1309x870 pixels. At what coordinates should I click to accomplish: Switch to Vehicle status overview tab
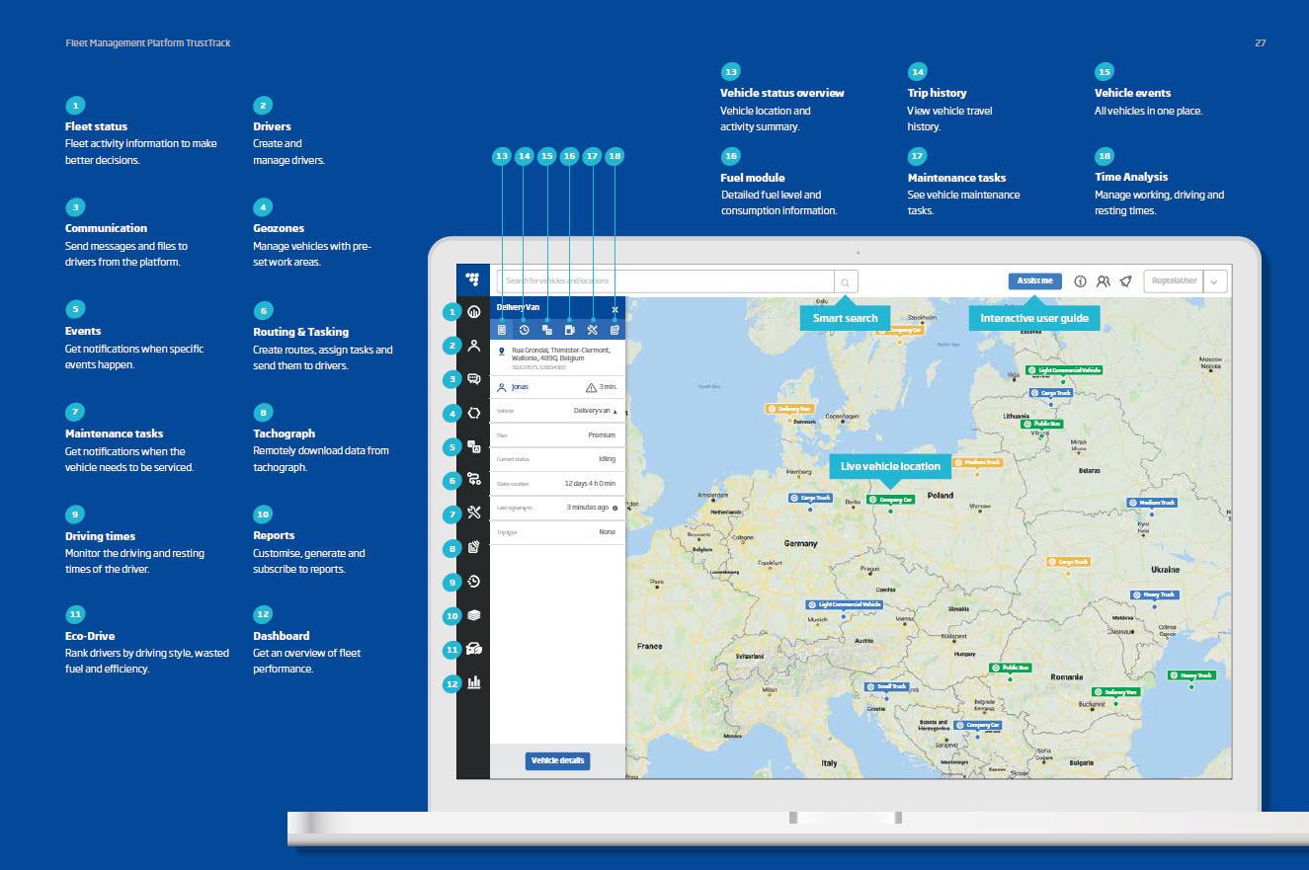coord(502,330)
